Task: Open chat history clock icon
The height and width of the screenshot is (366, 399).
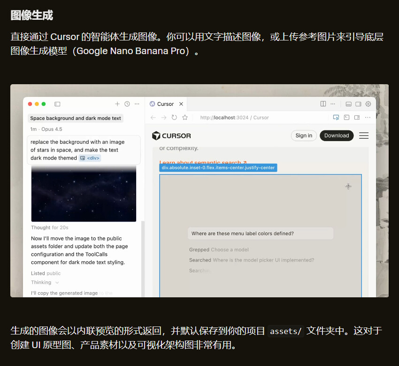Action: 127,104
